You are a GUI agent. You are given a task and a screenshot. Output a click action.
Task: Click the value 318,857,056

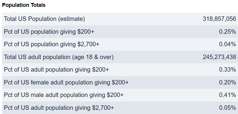[219, 19]
